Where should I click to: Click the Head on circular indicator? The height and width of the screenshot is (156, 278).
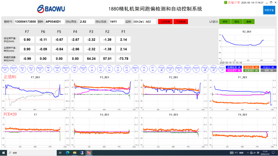[x=57, y=69]
